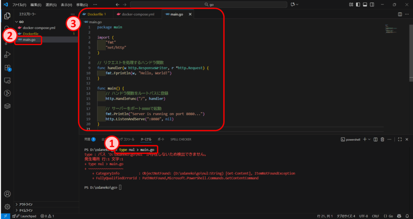Collapse the GO folder in Explorer
413x219 pixels.
click(x=21, y=22)
